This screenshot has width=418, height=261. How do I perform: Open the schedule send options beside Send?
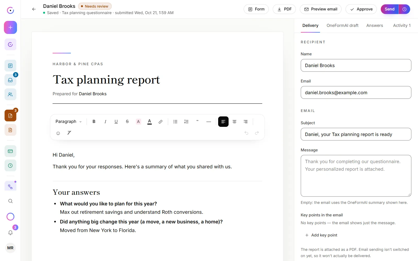(404, 9)
